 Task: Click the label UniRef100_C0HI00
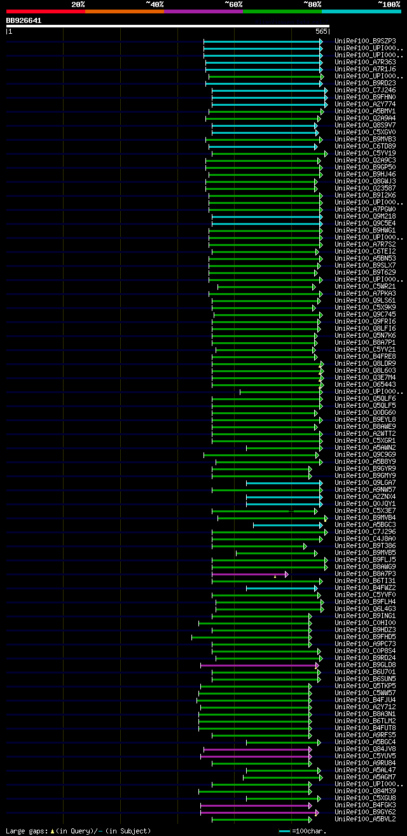click(x=365, y=623)
